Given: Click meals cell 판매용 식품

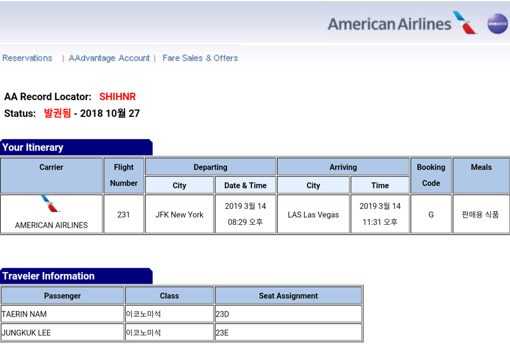Looking at the screenshot, I should 481,214.
